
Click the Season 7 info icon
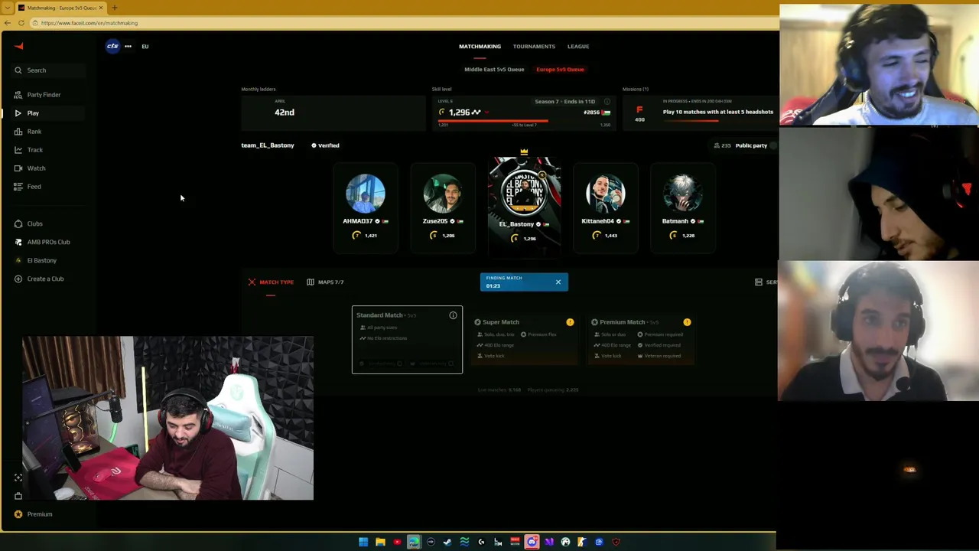pyautogui.click(x=607, y=102)
